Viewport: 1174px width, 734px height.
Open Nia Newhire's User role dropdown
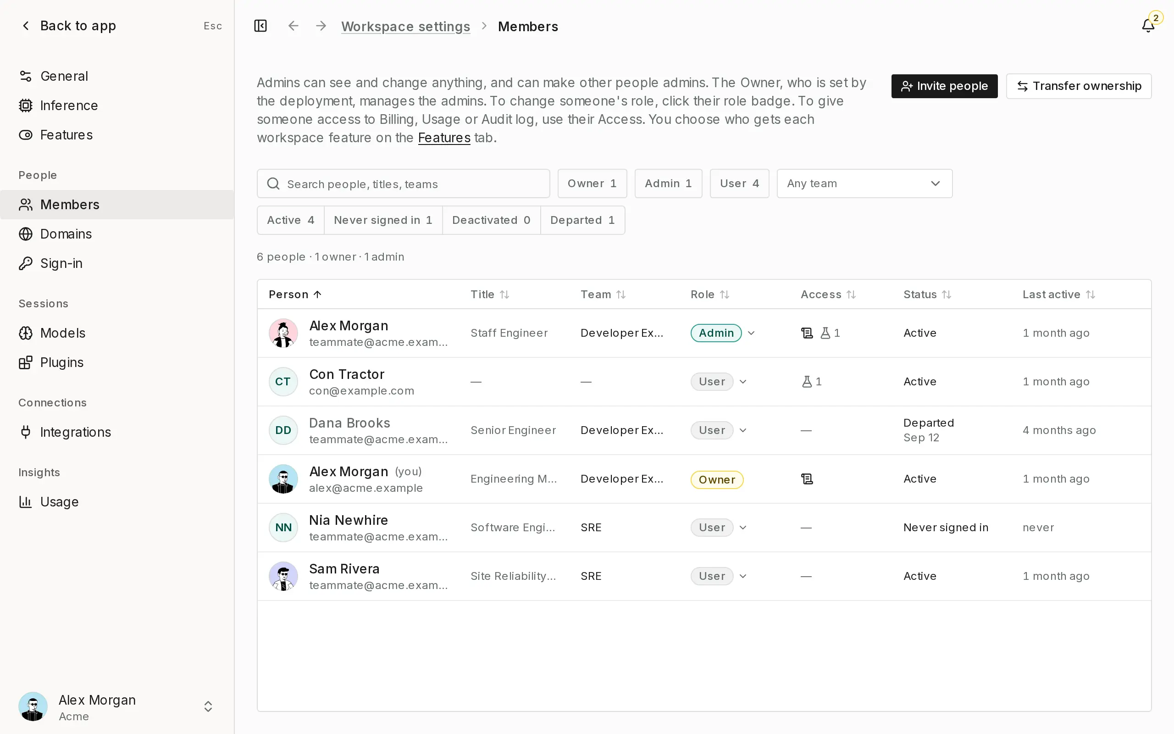point(719,528)
